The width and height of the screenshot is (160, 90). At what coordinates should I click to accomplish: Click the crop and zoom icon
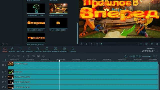tap(33, 56)
